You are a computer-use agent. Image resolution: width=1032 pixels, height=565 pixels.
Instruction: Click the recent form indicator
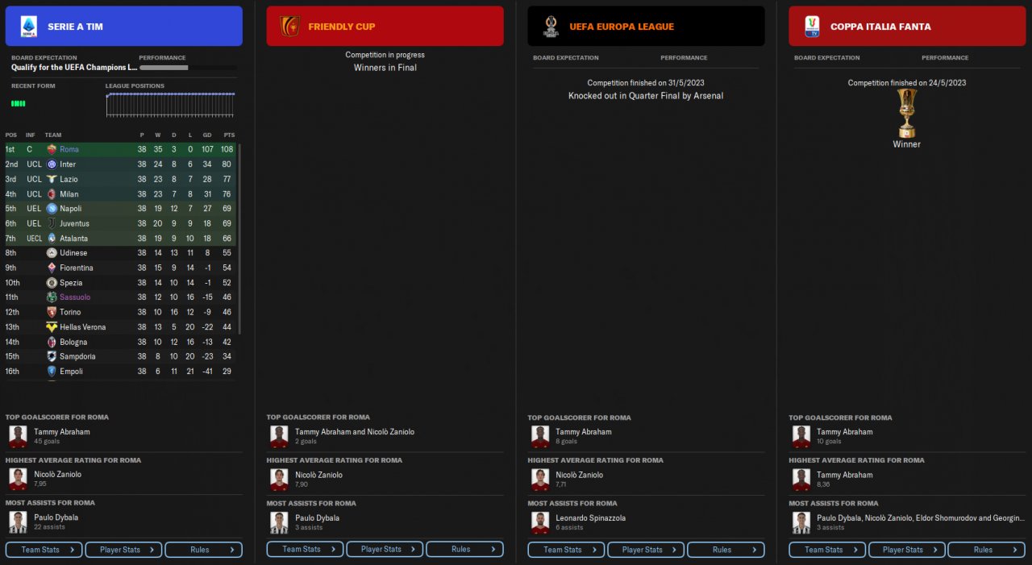[x=19, y=103]
